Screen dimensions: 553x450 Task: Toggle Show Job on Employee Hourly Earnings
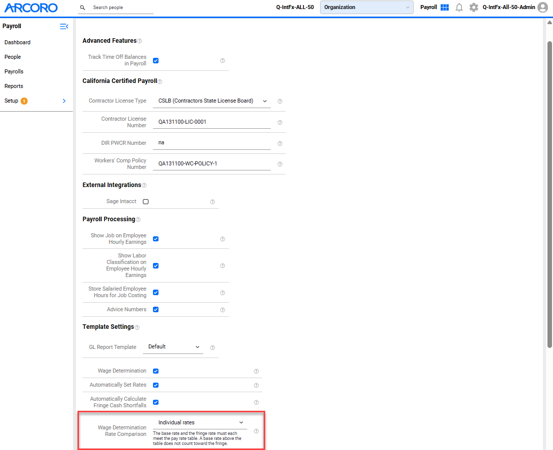pos(155,239)
